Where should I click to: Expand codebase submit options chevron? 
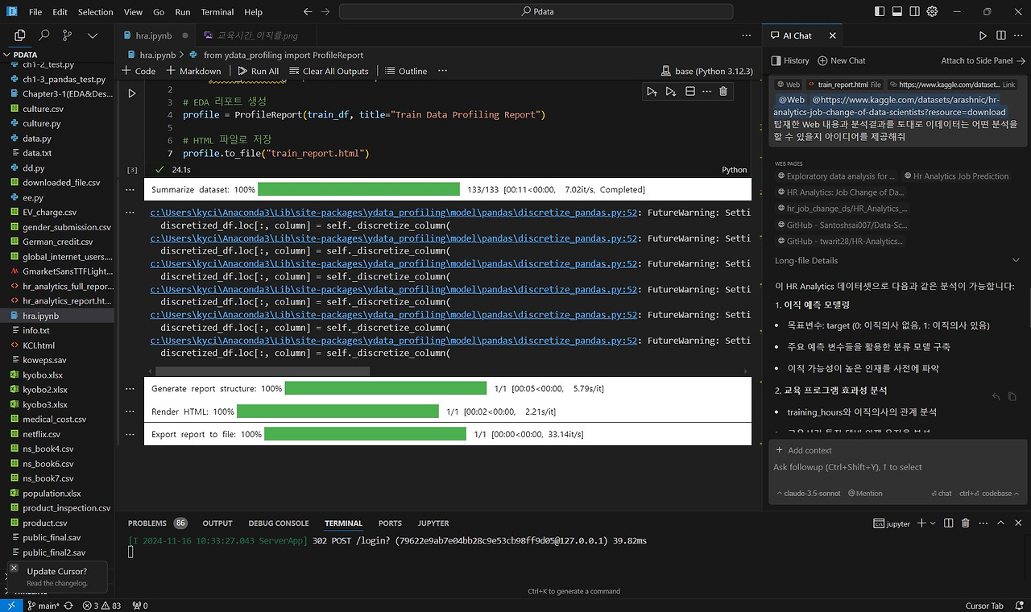point(1018,494)
